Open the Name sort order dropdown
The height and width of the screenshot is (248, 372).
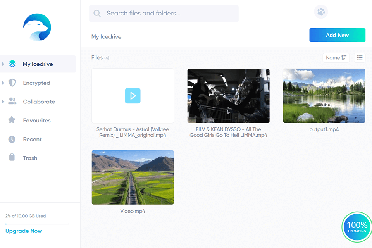point(336,58)
